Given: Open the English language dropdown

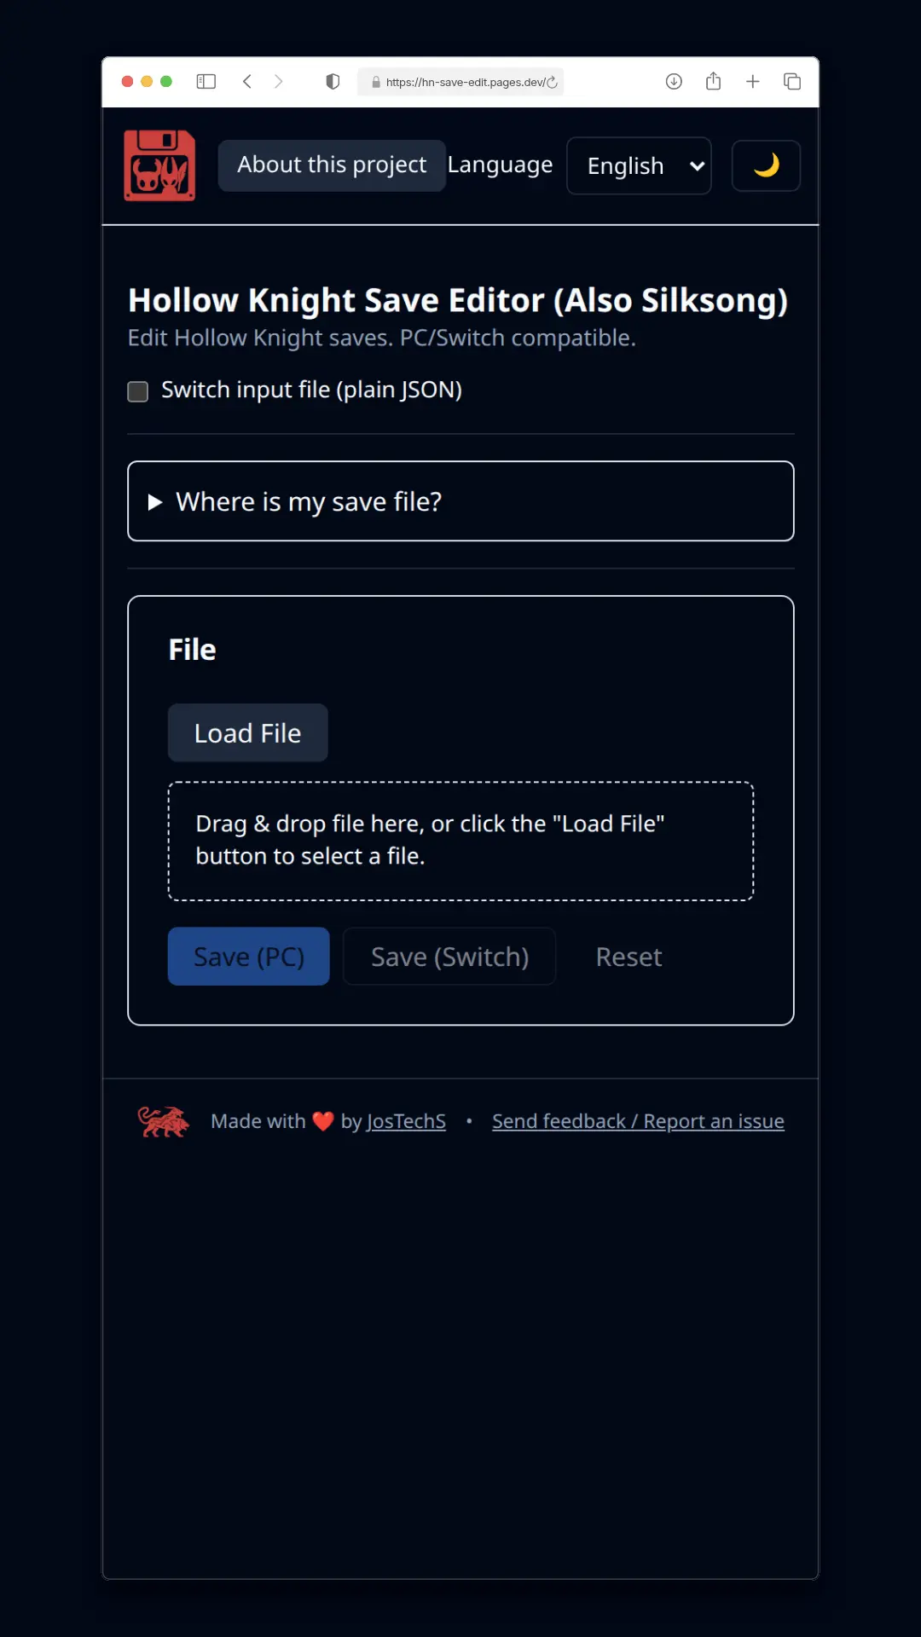Looking at the screenshot, I should coord(639,165).
